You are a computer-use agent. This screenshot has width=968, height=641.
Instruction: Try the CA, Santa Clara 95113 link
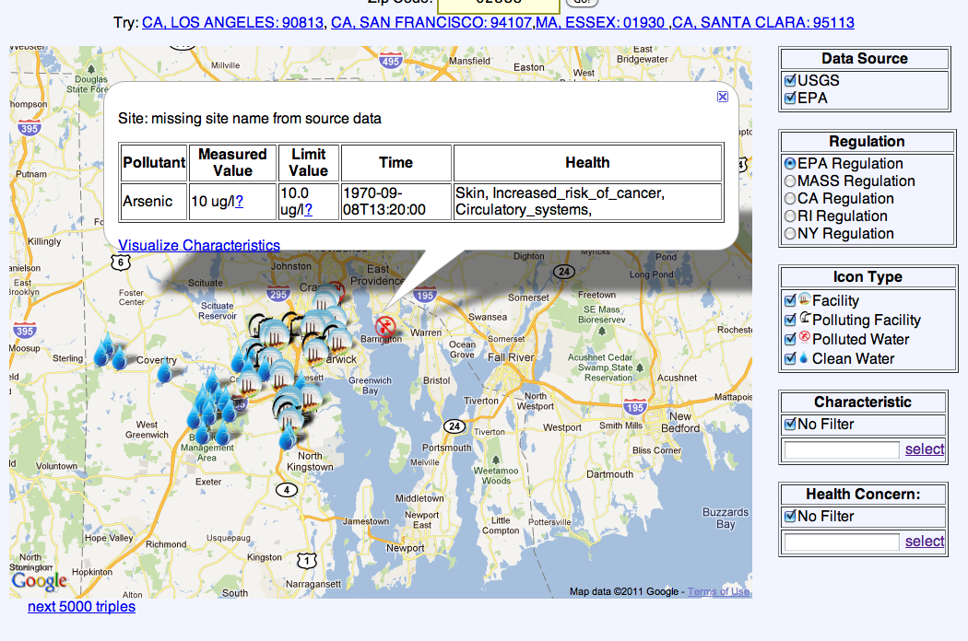tap(763, 23)
